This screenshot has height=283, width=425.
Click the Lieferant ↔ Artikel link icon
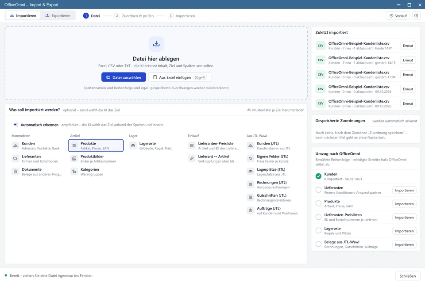click(x=192, y=159)
